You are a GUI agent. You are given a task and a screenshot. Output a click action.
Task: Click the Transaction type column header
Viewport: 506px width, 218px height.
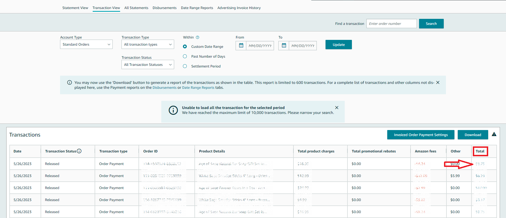point(113,151)
